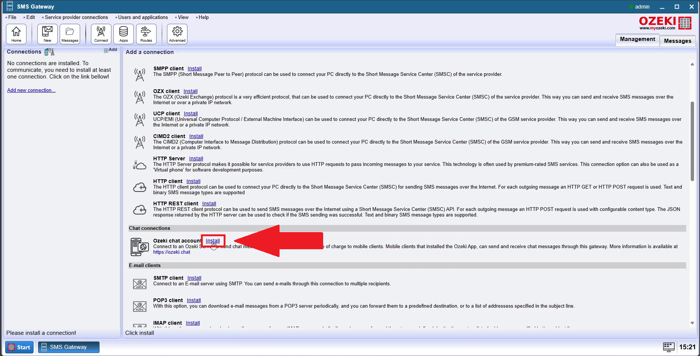This screenshot has height=356, width=700.
Task: Click the 'Add a connection' heading
Action: tap(149, 52)
